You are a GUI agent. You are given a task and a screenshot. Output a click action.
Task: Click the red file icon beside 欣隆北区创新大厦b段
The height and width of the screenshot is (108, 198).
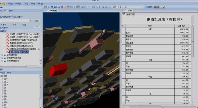tap(7, 46)
